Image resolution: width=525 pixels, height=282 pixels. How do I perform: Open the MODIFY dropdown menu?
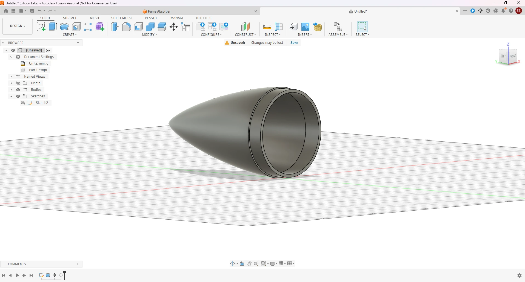tap(150, 35)
